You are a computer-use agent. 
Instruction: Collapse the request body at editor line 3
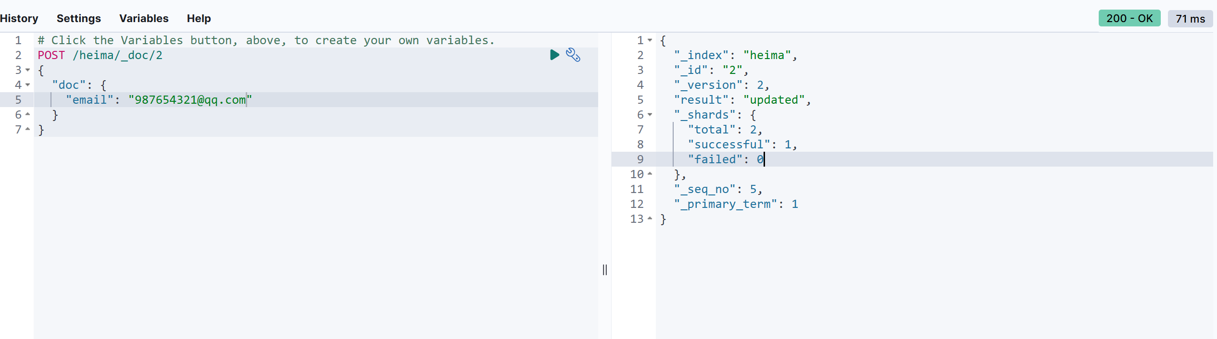click(x=28, y=70)
